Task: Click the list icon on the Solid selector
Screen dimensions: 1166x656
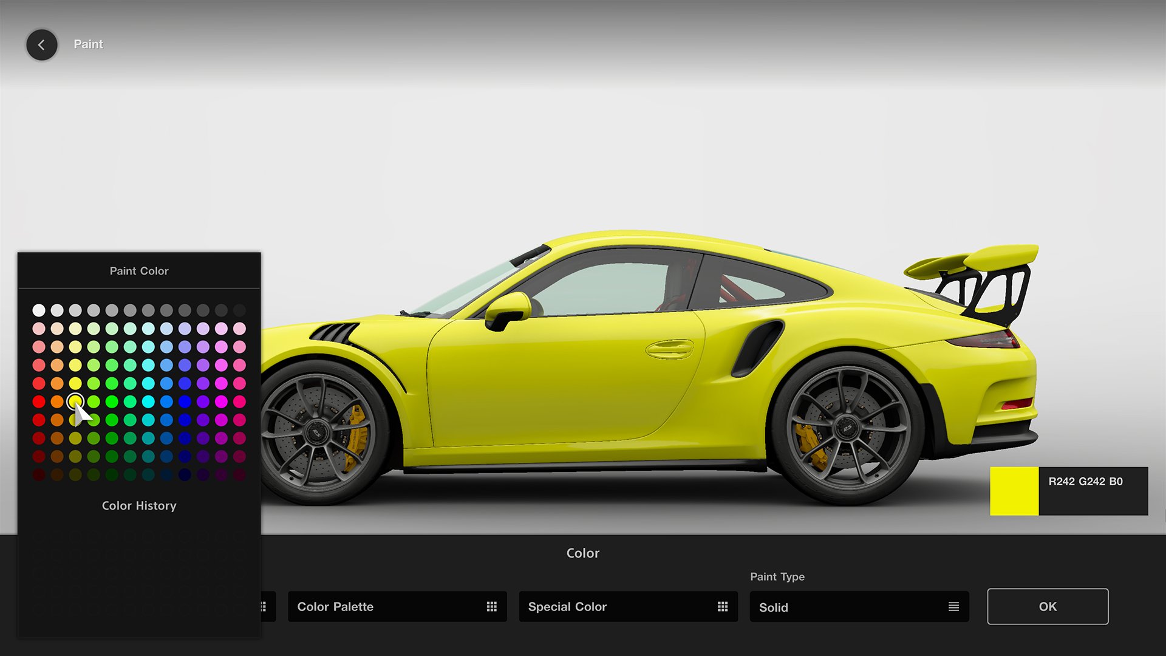Action: coord(953,607)
